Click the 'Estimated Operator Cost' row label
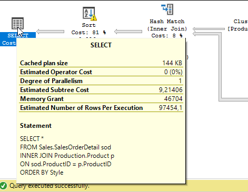This screenshot has width=248, height=192. coord(56,72)
